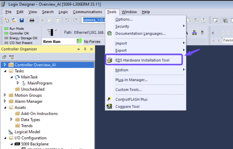Select Plug-In Manager menu entry
This screenshot has height=149, width=233.
(x=131, y=80)
